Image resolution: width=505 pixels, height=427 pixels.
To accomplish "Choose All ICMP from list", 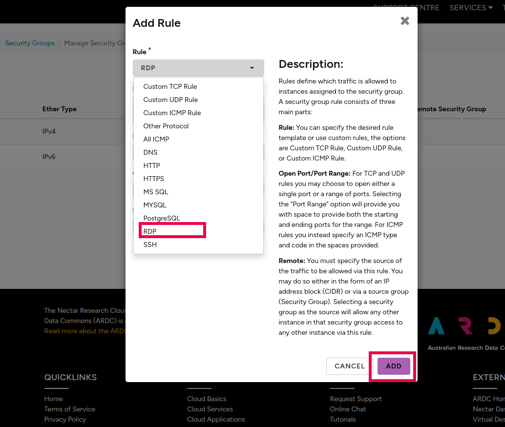I will coord(198,140).
